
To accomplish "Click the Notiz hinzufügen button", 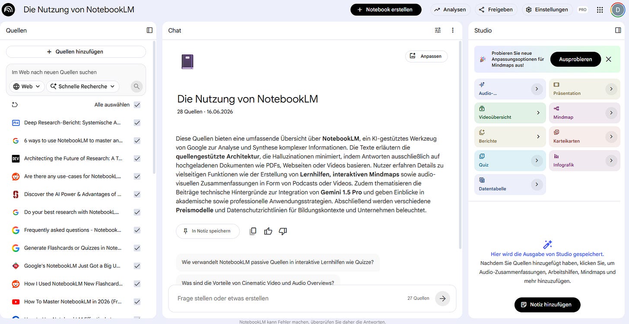I will 547,305.
